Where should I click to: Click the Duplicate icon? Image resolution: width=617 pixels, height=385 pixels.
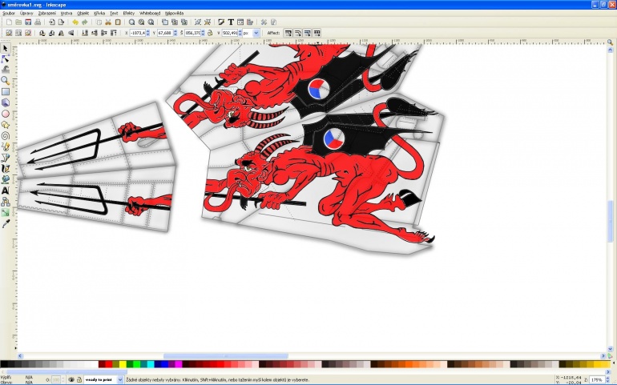point(165,22)
